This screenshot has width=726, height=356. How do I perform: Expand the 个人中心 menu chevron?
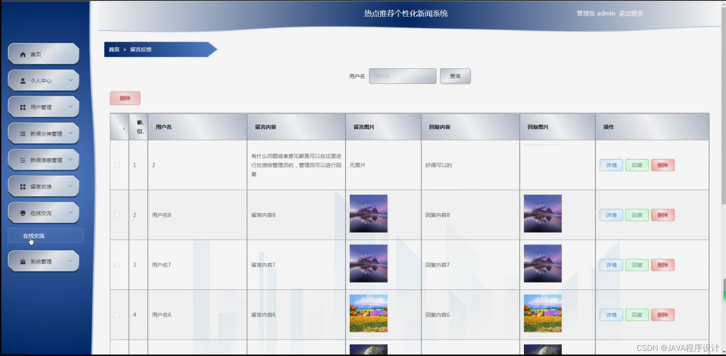coord(70,80)
